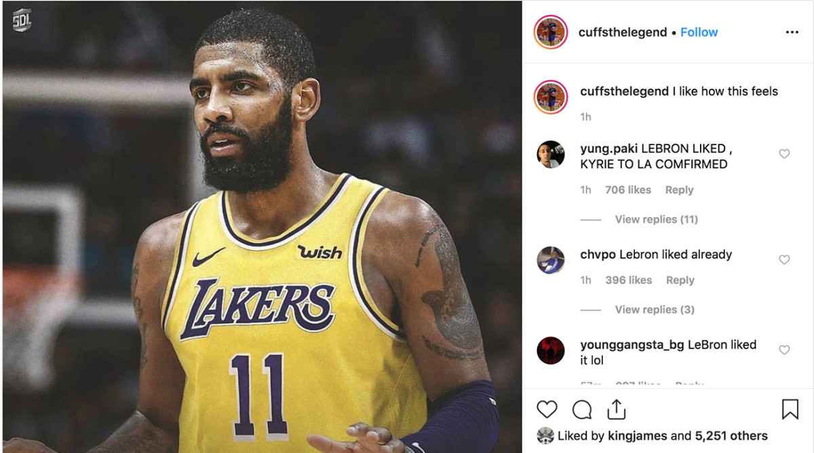Open yung.paki's profile avatar

(x=550, y=155)
